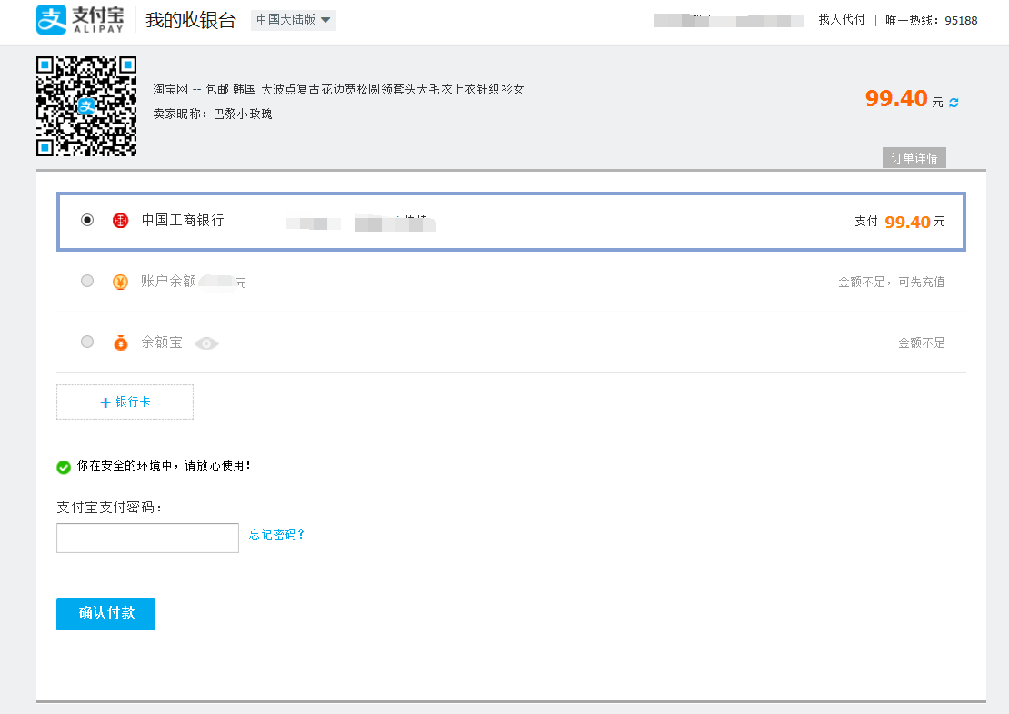This screenshot has height=714, width=1009.
Task: Click the 确认付款 button
Action: (105, 614)
